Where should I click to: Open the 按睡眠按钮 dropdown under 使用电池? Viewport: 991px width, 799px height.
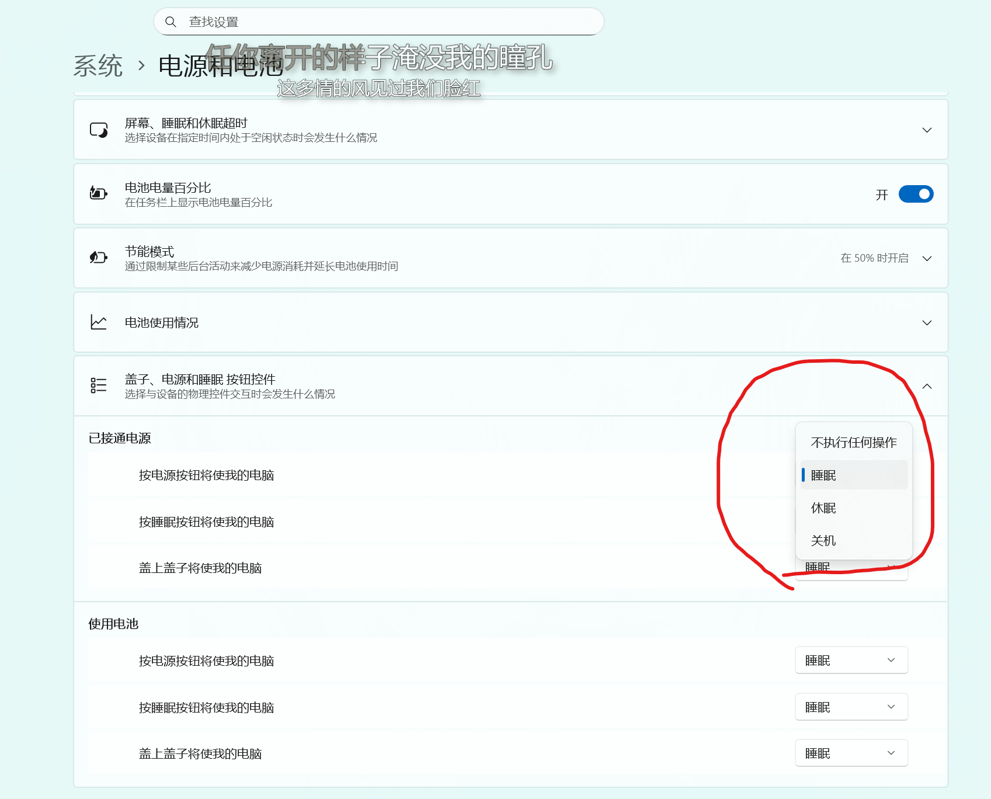[x=851, y=707]
